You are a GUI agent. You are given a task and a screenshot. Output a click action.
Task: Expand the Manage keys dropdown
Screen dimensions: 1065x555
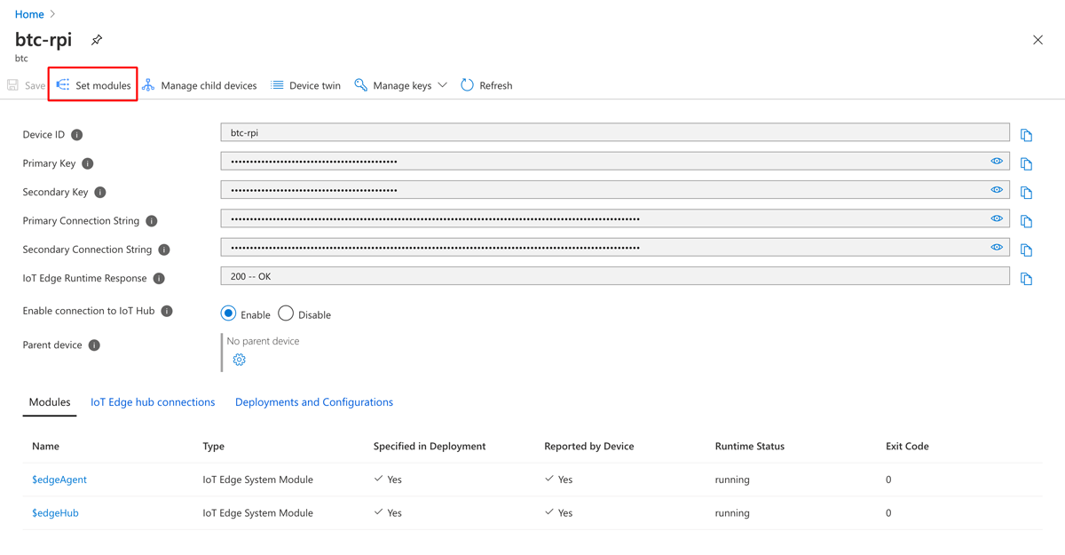(x=400, y=85)
